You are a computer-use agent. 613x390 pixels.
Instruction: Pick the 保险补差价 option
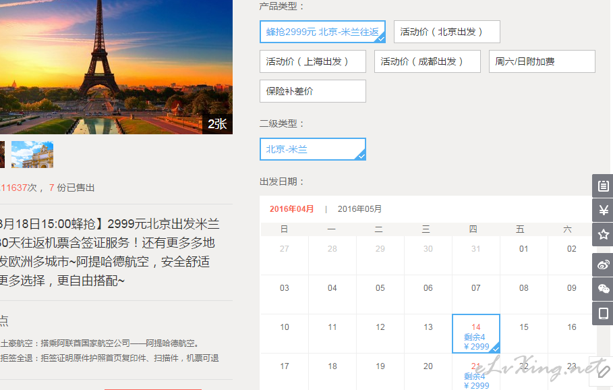(x=313, y=91)
